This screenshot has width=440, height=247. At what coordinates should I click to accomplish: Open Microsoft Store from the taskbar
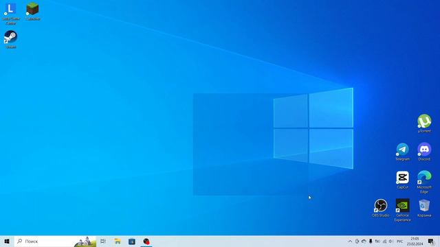131,241
